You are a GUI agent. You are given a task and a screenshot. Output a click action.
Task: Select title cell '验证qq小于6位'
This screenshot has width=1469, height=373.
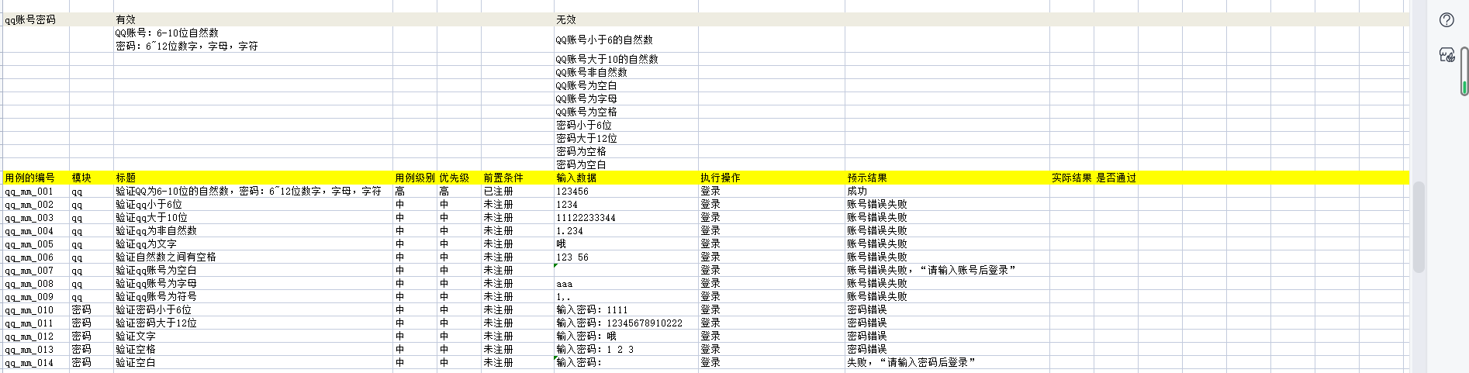(x=253, y=204)
